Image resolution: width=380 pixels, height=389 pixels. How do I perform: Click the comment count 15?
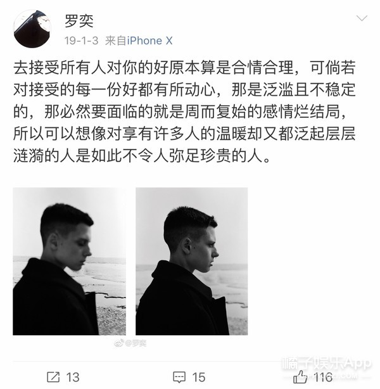(199, 377)
